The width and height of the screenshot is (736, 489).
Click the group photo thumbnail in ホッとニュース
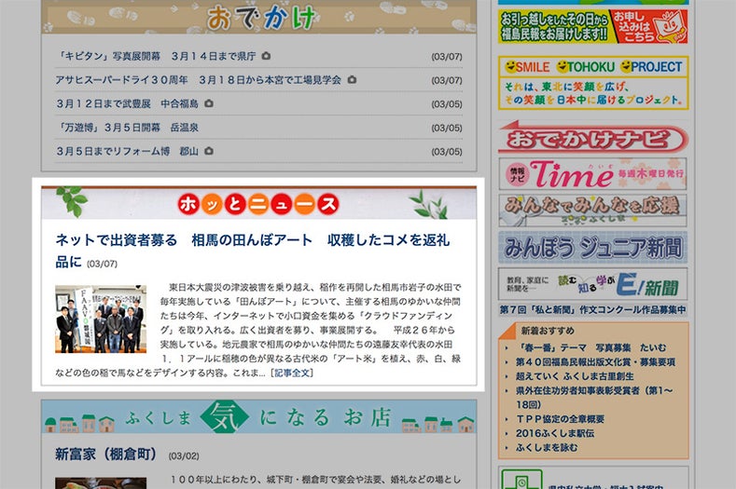click(101, 319)
